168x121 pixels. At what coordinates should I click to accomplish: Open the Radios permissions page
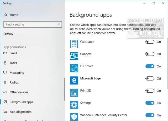coord(14,83)
